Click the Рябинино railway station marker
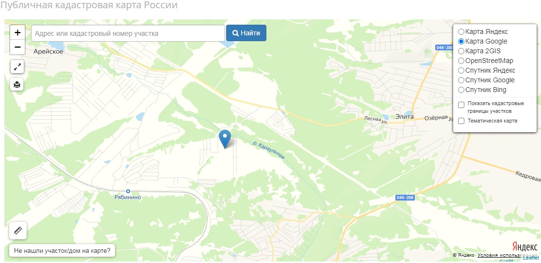 [128, 191]
